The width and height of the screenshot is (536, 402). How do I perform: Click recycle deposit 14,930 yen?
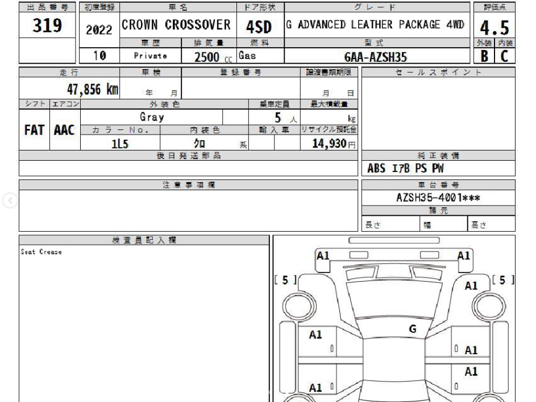point(334,144)
